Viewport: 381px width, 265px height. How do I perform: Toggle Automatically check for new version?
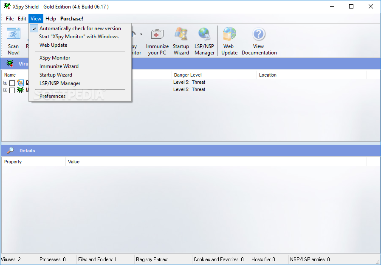[80, 28]
